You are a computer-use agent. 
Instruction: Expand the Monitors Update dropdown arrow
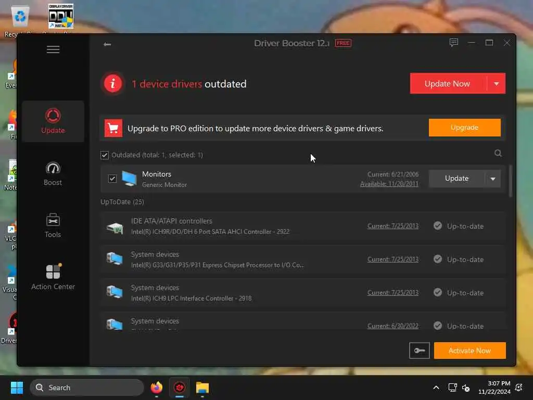coord(493,179)
